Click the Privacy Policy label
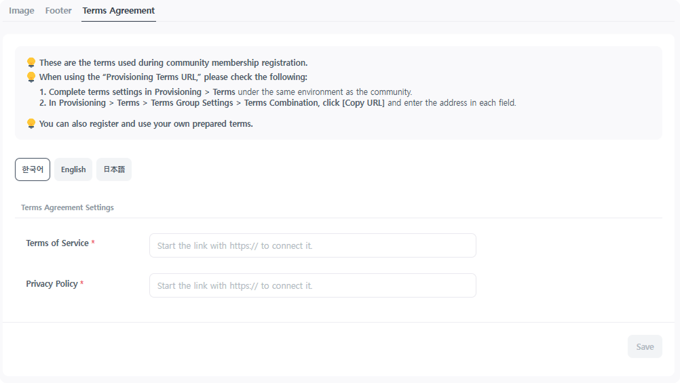 [52, 284]
